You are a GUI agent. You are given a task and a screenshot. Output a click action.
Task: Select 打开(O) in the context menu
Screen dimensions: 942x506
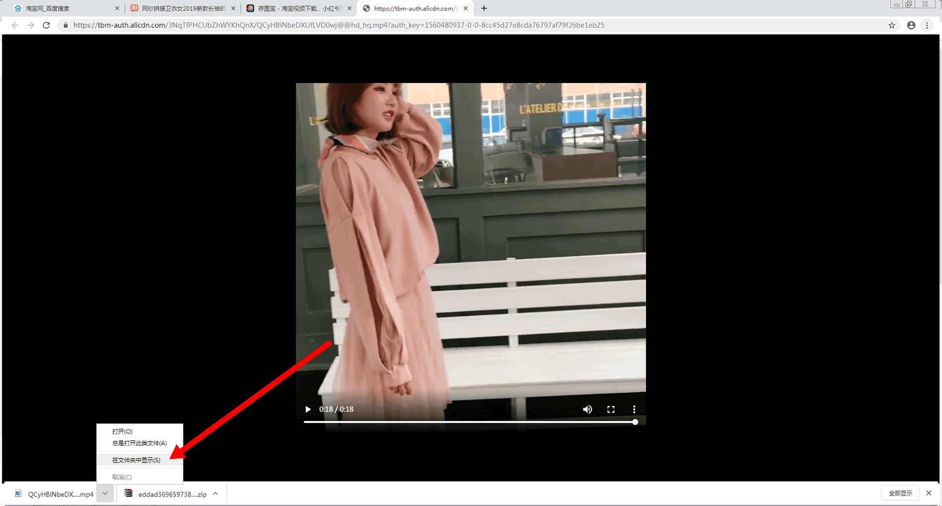coord(122,431)
